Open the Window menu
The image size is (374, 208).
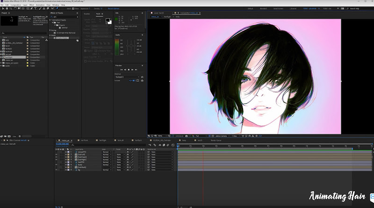click(x=56, y=5)
